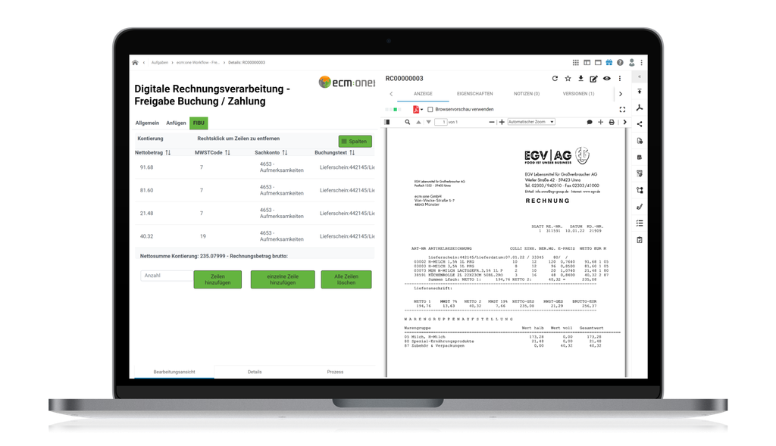Click einzelne Zeile hinzufügen button
Viewport: 776px width, 446px height.
point(283,279)
